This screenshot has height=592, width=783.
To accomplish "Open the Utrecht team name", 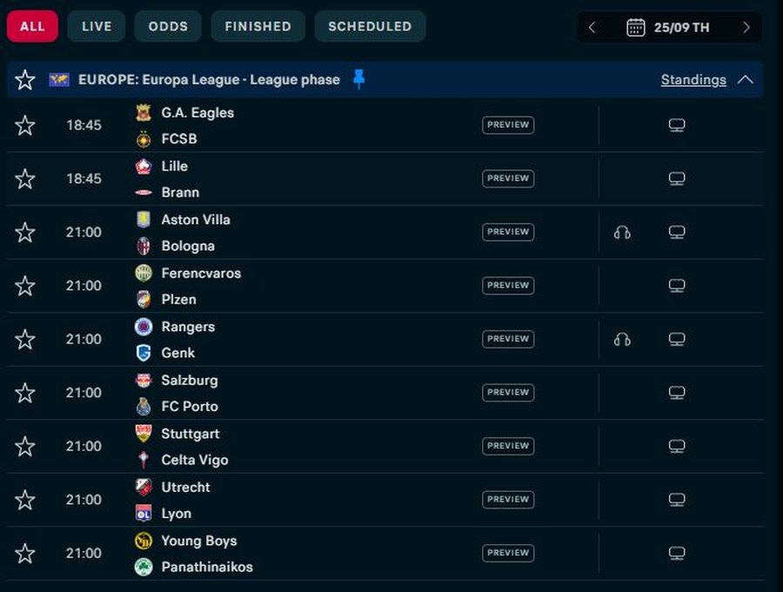I will tap(186, 487).
